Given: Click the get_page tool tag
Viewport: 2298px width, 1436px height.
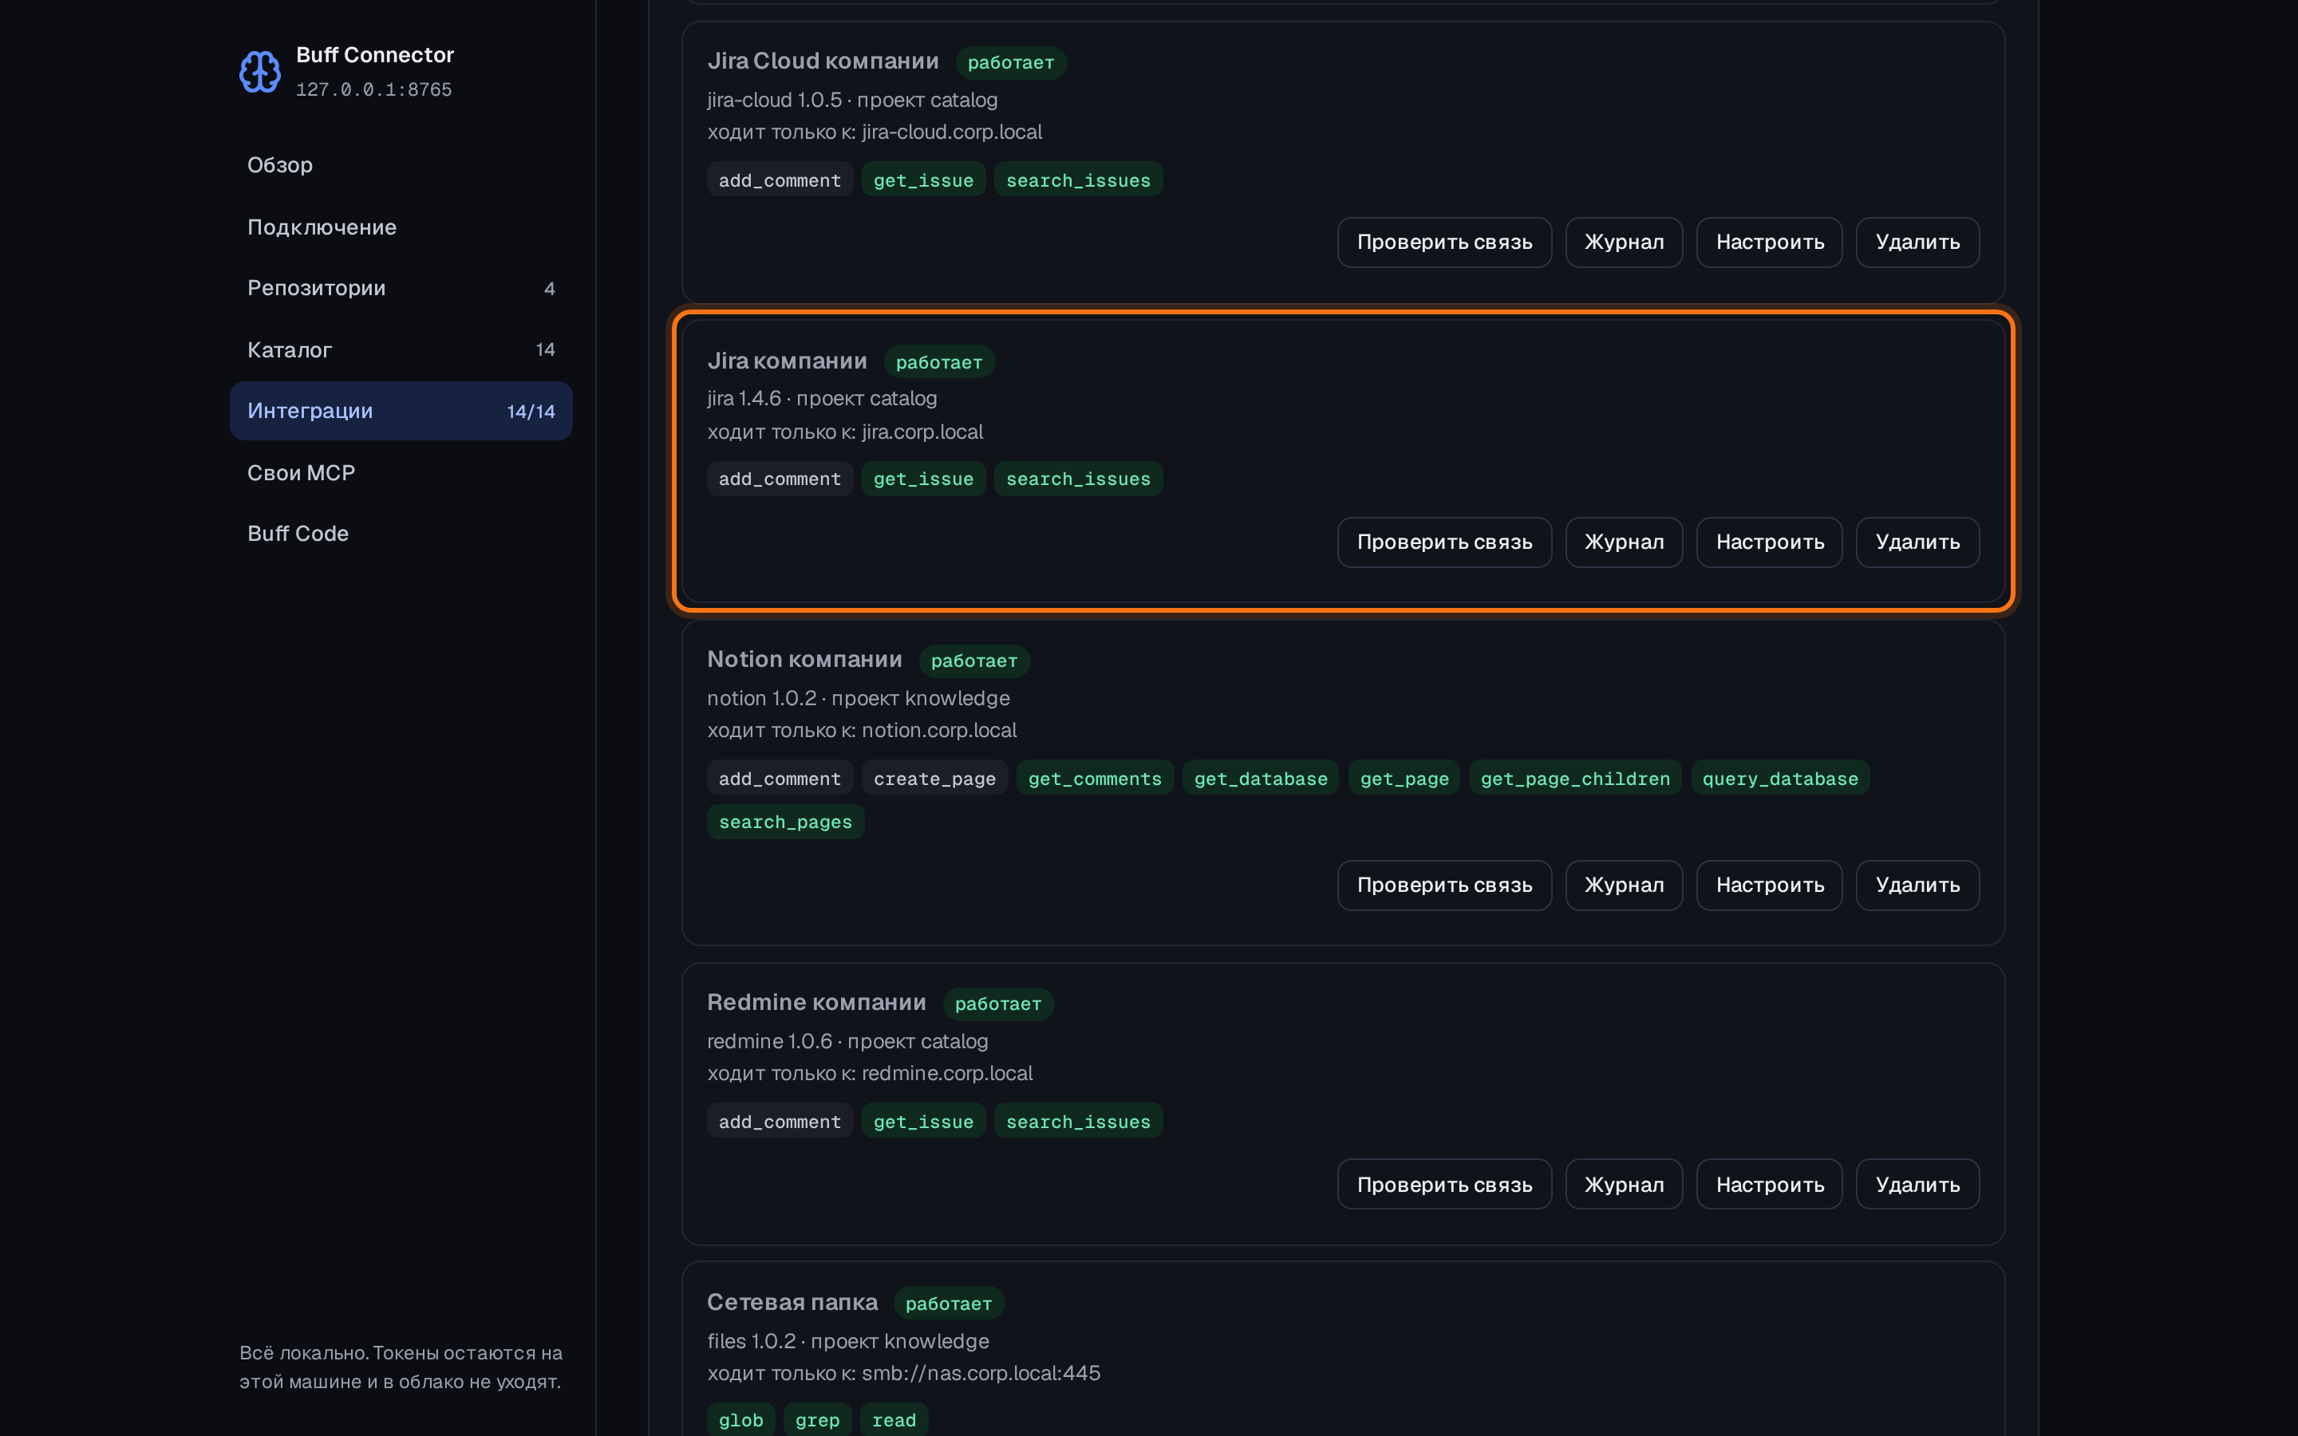Looking at the screenshot, I should (1404, 779).
